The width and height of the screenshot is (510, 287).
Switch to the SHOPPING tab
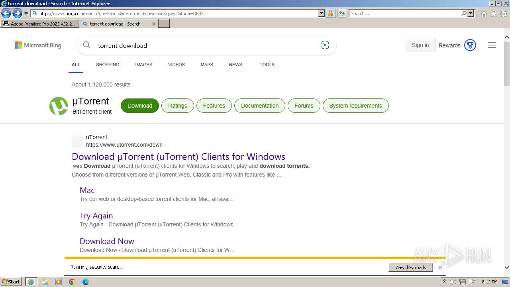pyautogui.click(x=108, y=65)
